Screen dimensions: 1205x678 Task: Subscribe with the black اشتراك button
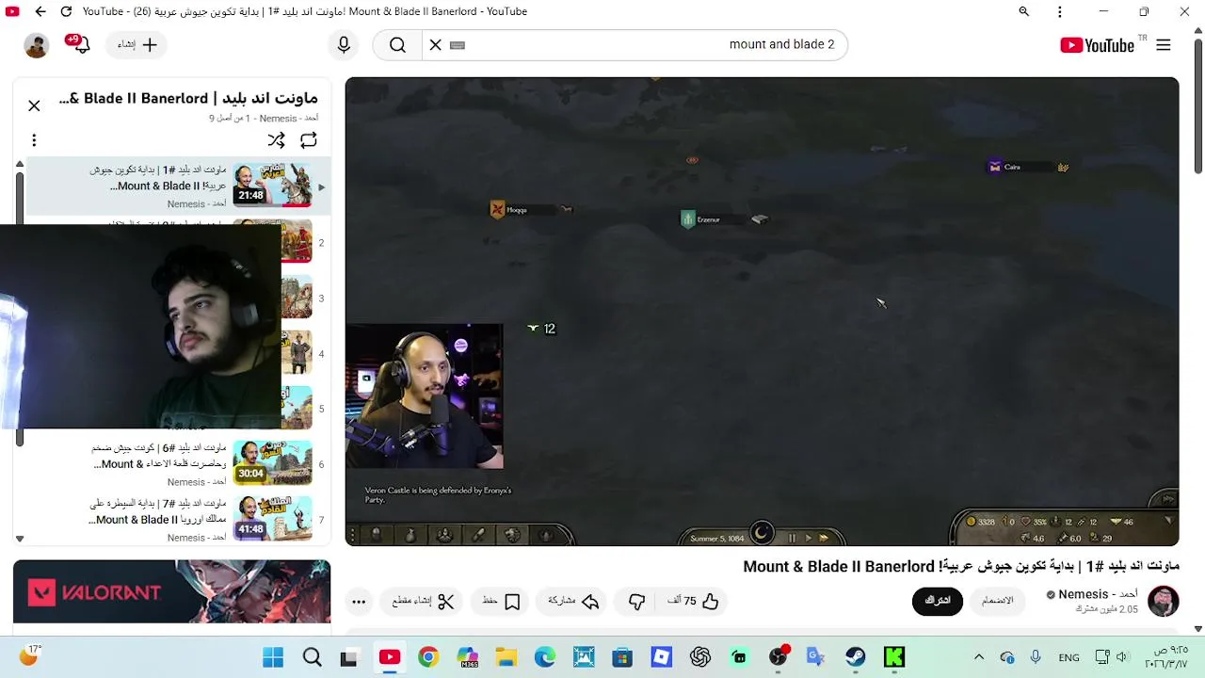pos(938,601)
